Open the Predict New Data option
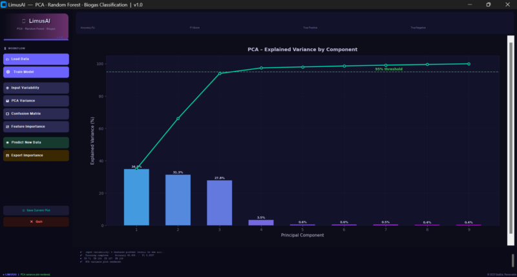This screenshot has height=277, width=517. coord(36,142)
